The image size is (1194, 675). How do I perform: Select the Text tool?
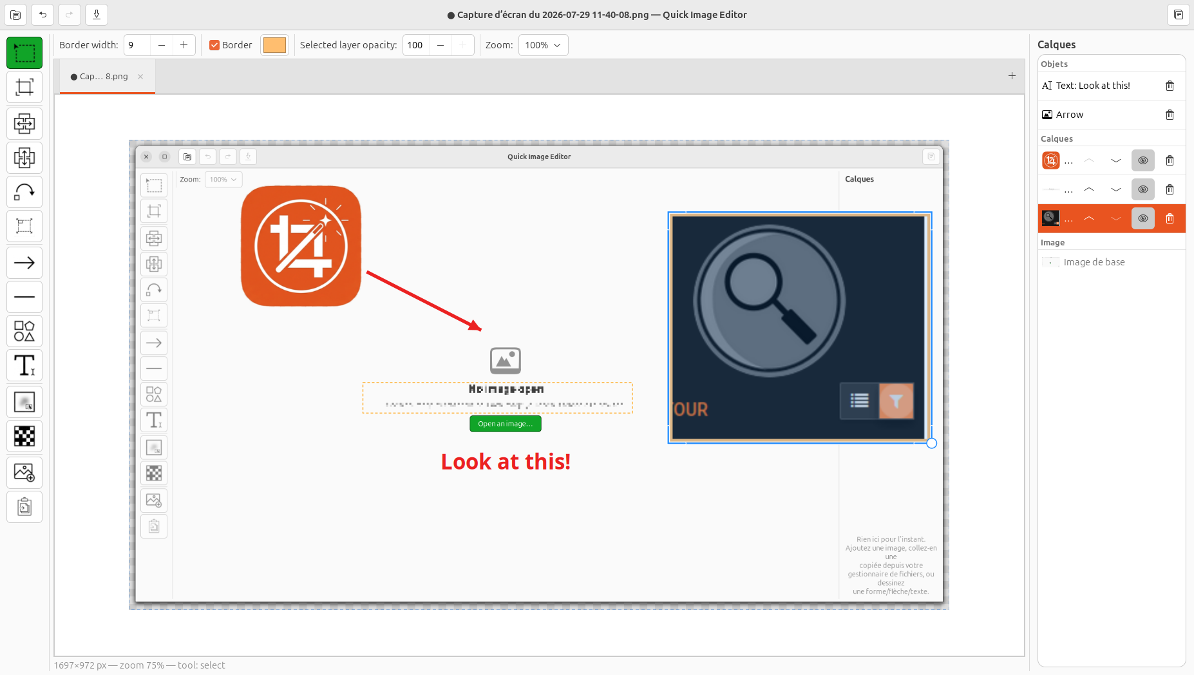pyautogui.click(x=24, y=365)
